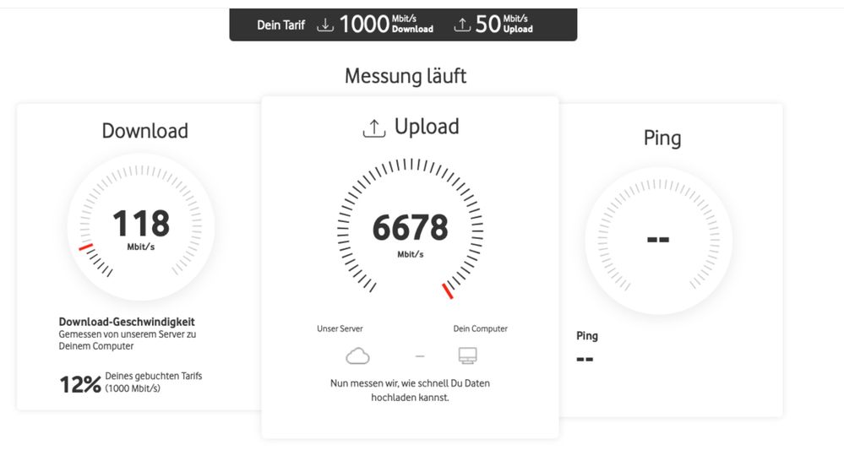Click the red needle on the Upload gauge
The image size is (844, 472).
(447, 291)
